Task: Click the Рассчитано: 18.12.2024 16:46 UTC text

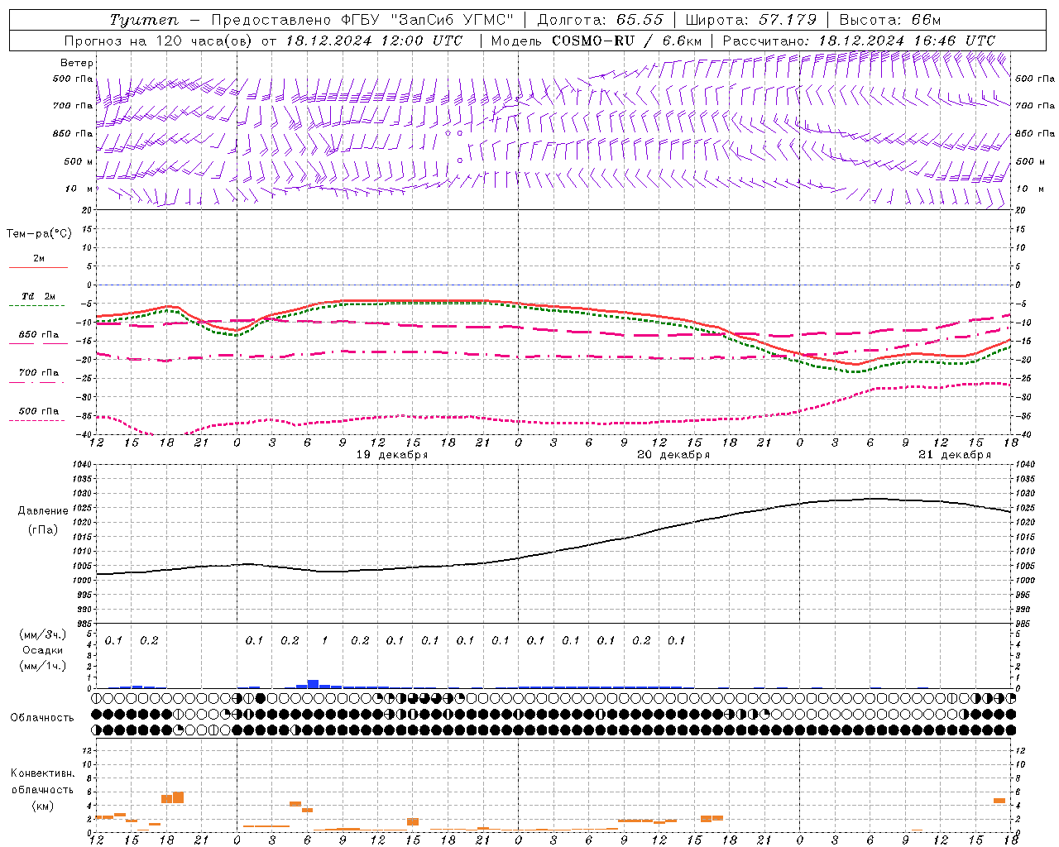Action: pyautogui.click(x=859, y=41)
